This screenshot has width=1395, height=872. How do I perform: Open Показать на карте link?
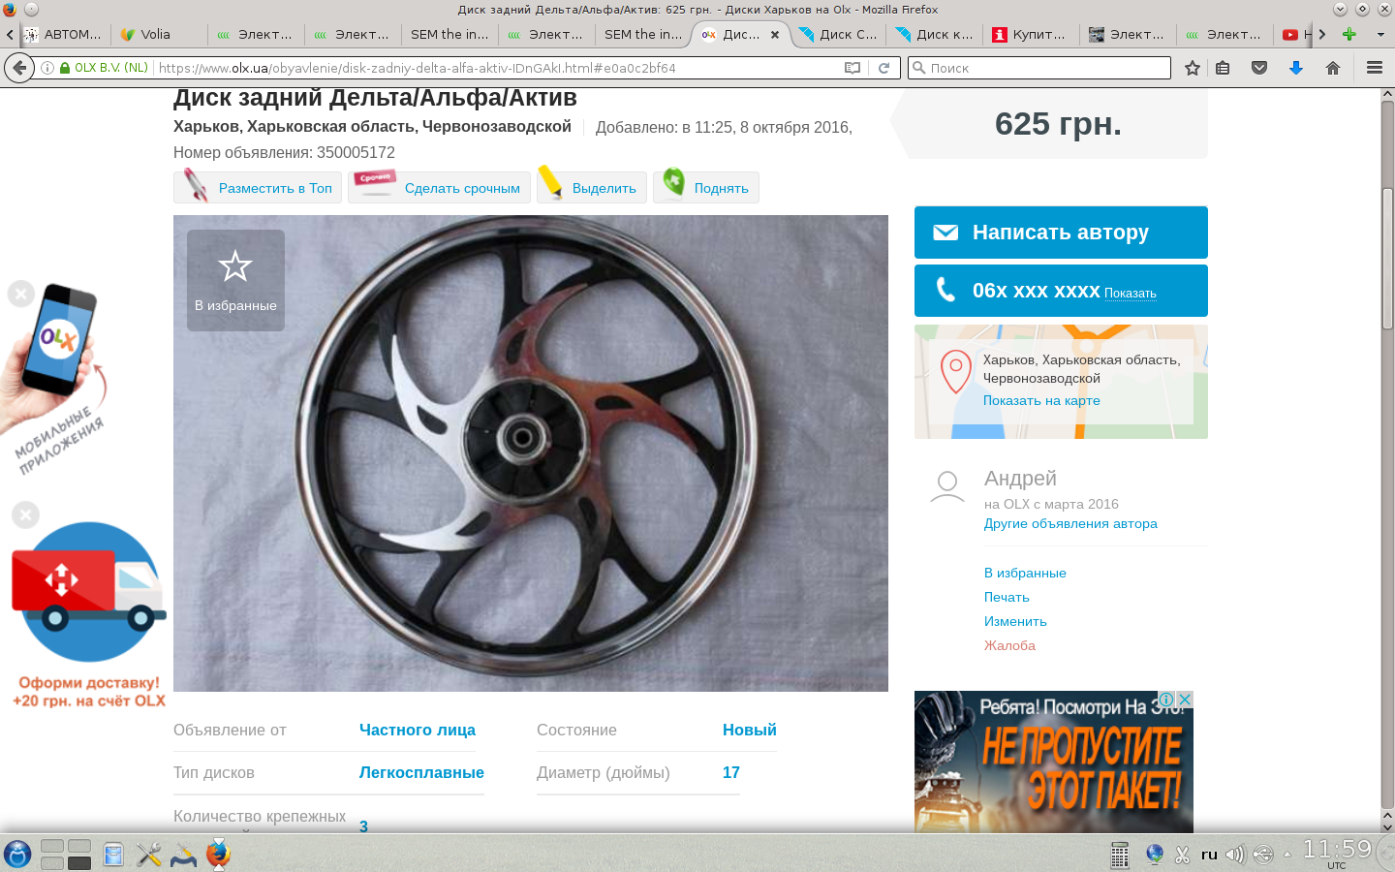click(x=1041, y=400)
